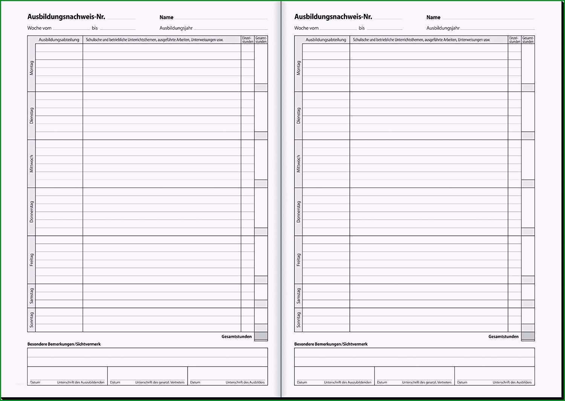The width and height of the screenshot is (565, 401).
Task: Select the Sonntag label on left page
Action: (31, 320)
